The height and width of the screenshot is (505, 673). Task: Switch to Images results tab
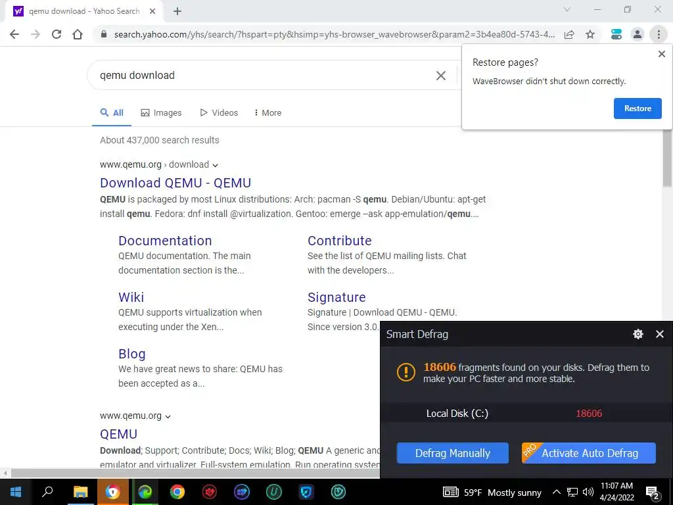[161, 113]
